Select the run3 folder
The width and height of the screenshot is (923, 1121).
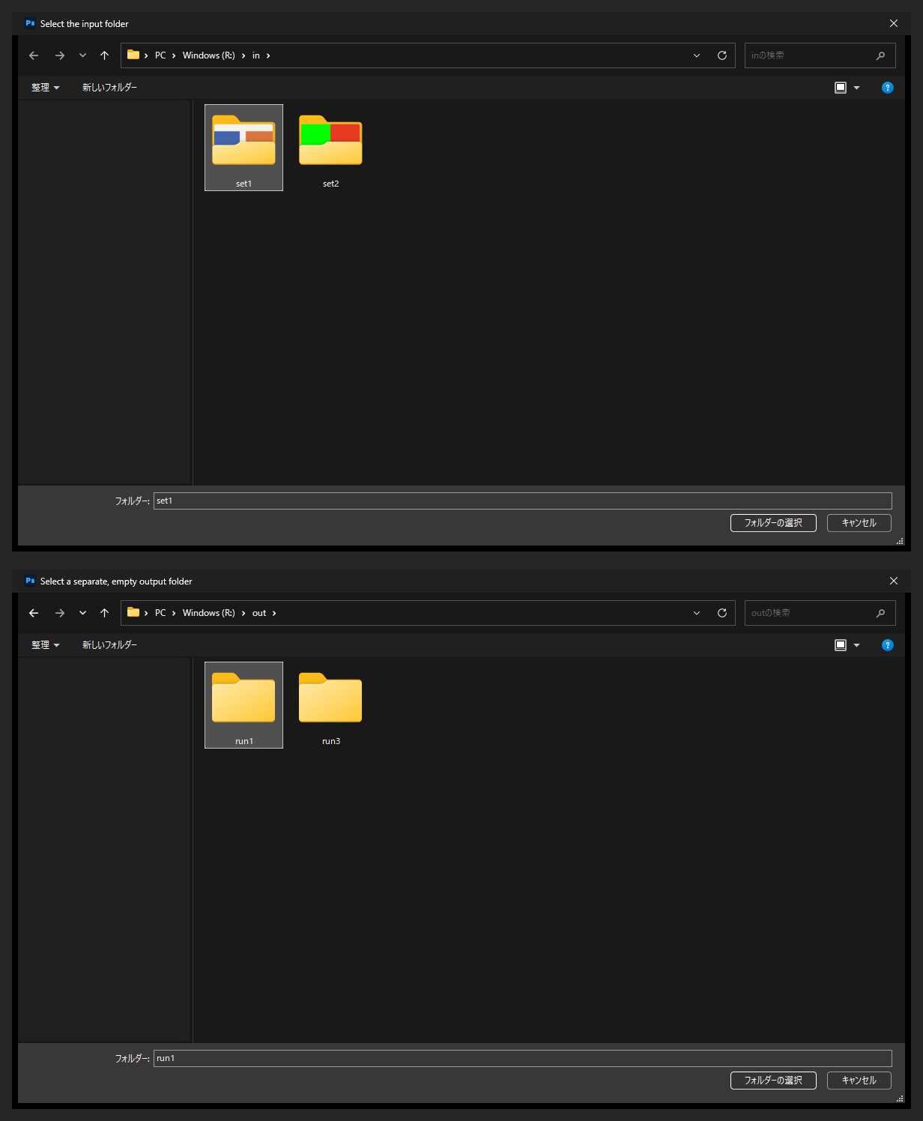click(x=330, y=705)
